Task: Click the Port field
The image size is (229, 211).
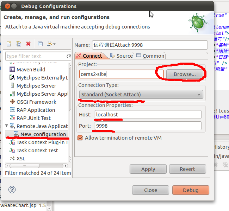Action: 148,126
